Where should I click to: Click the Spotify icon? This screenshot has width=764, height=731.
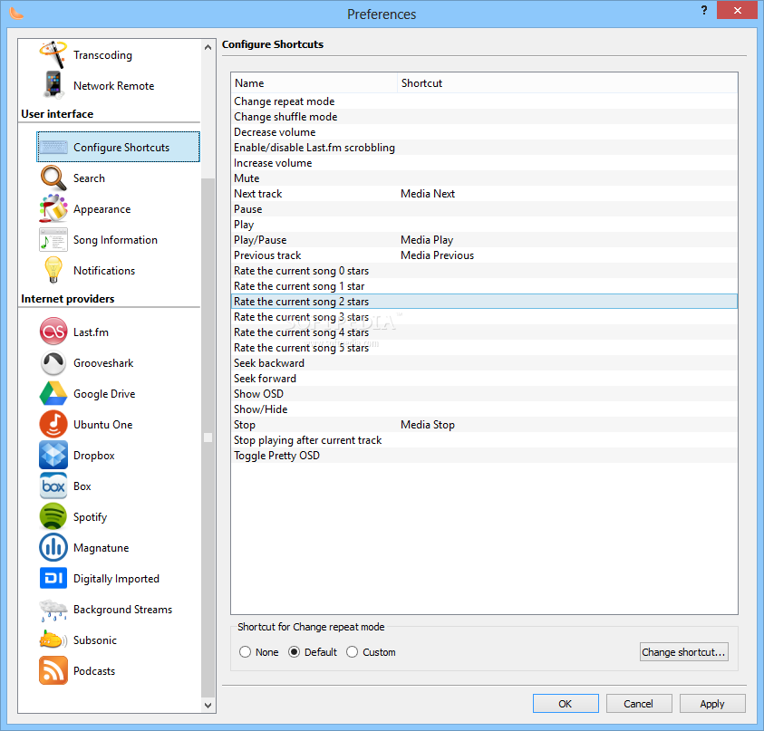point(53,516)
